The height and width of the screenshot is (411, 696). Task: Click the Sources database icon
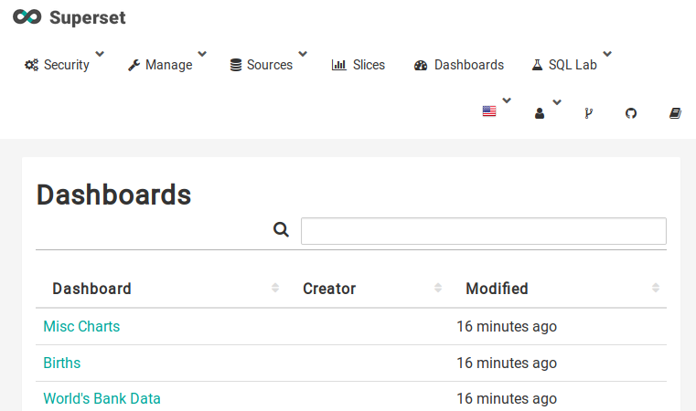[236, 65]
